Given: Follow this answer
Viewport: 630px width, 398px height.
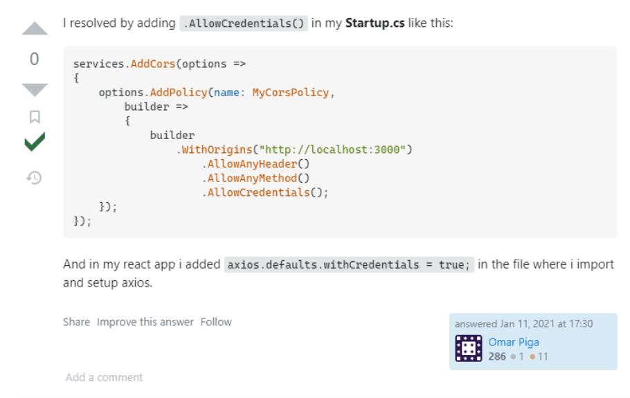Looking at the screenshot, I should pyautogui.click(x=216, y=322).
